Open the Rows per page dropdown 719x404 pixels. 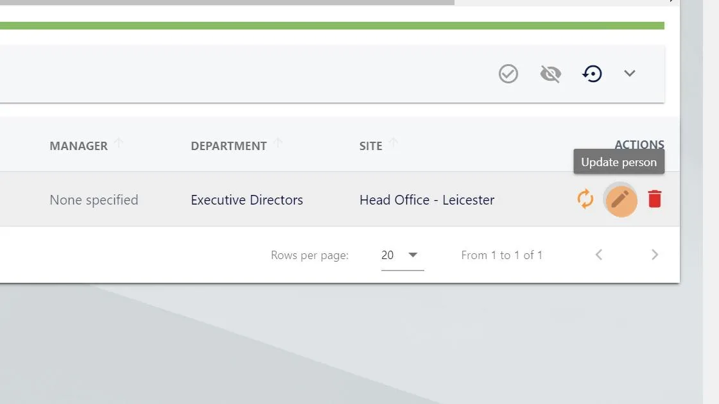tap(402, 256)
